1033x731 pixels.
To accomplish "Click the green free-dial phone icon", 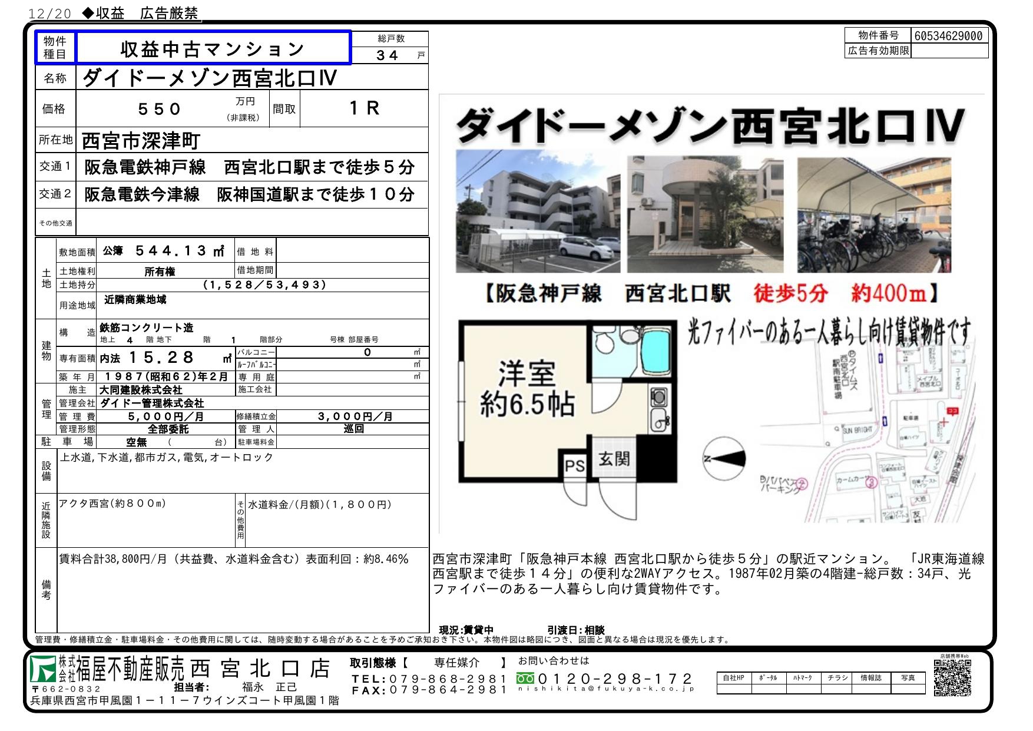I will [526, 679].
